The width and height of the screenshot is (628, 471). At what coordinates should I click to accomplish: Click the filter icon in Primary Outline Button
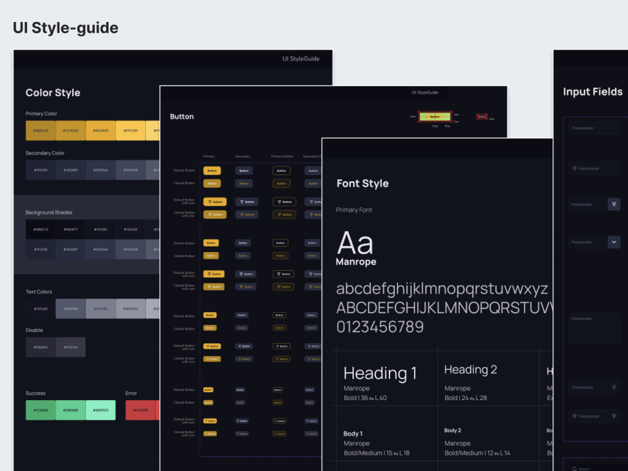279,202
